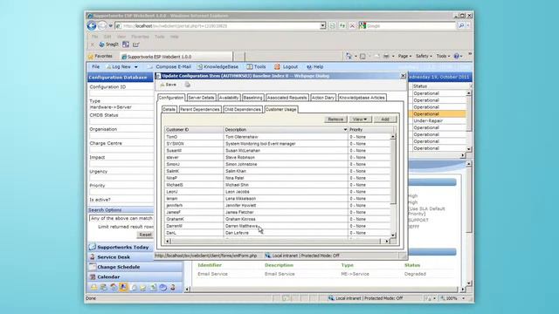559x314 pixels.
Task: Click the Service Desk person icon
Action: click(x=93, y=256)
